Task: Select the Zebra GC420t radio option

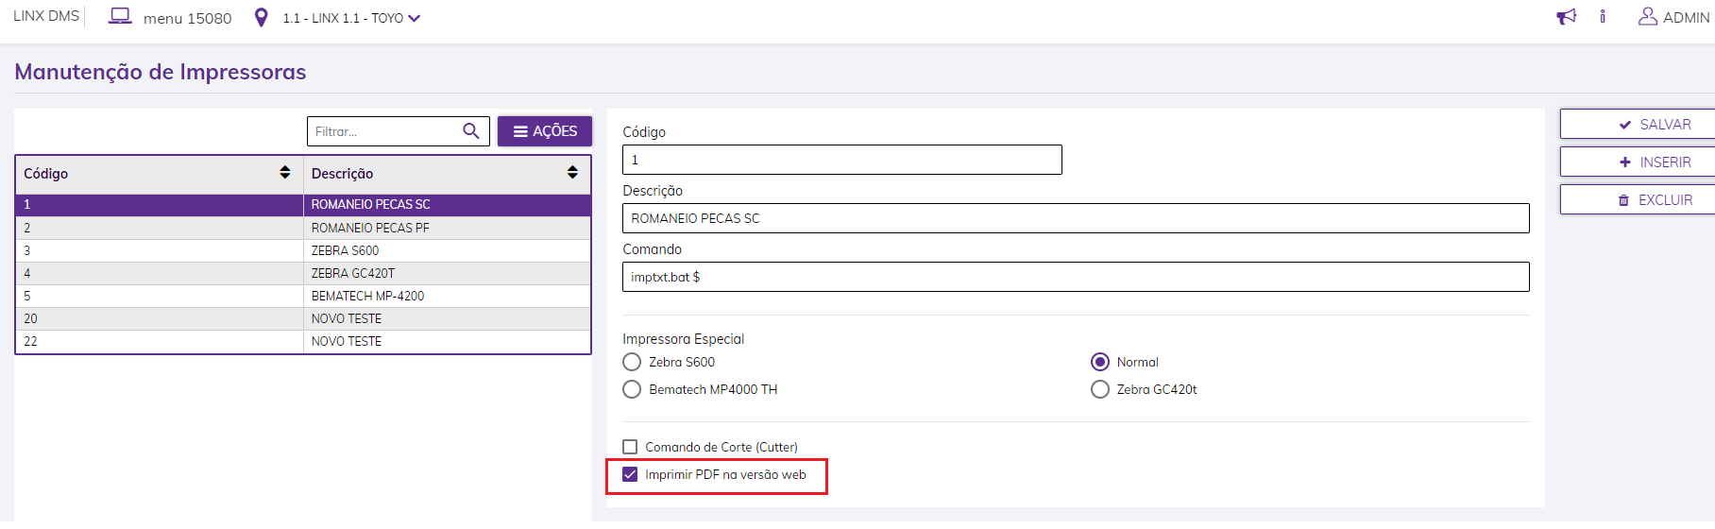Action: [x=1100, y=389]
